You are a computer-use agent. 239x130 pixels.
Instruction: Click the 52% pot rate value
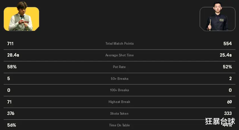pyautogui.click(x=227, y=67)
